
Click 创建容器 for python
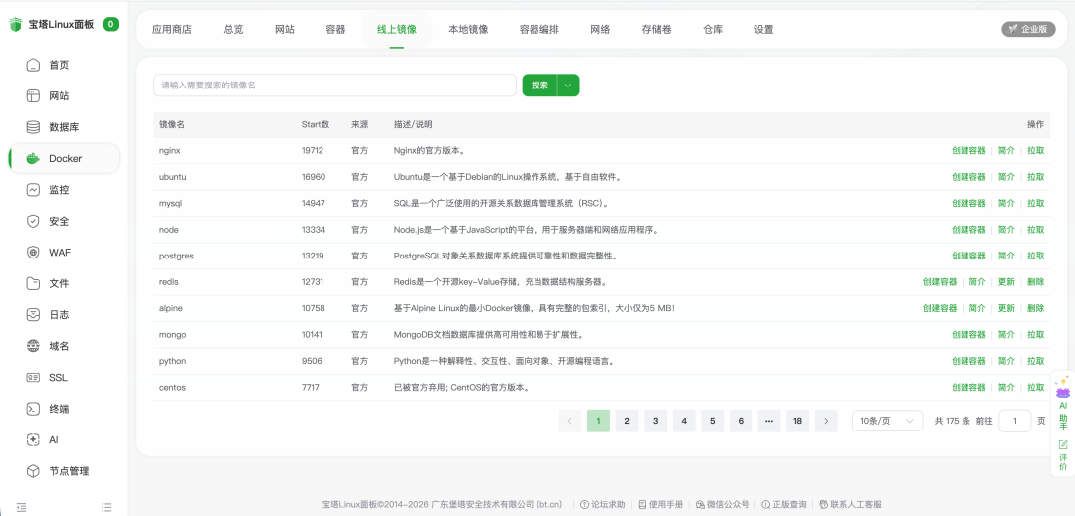pos(968,361)
